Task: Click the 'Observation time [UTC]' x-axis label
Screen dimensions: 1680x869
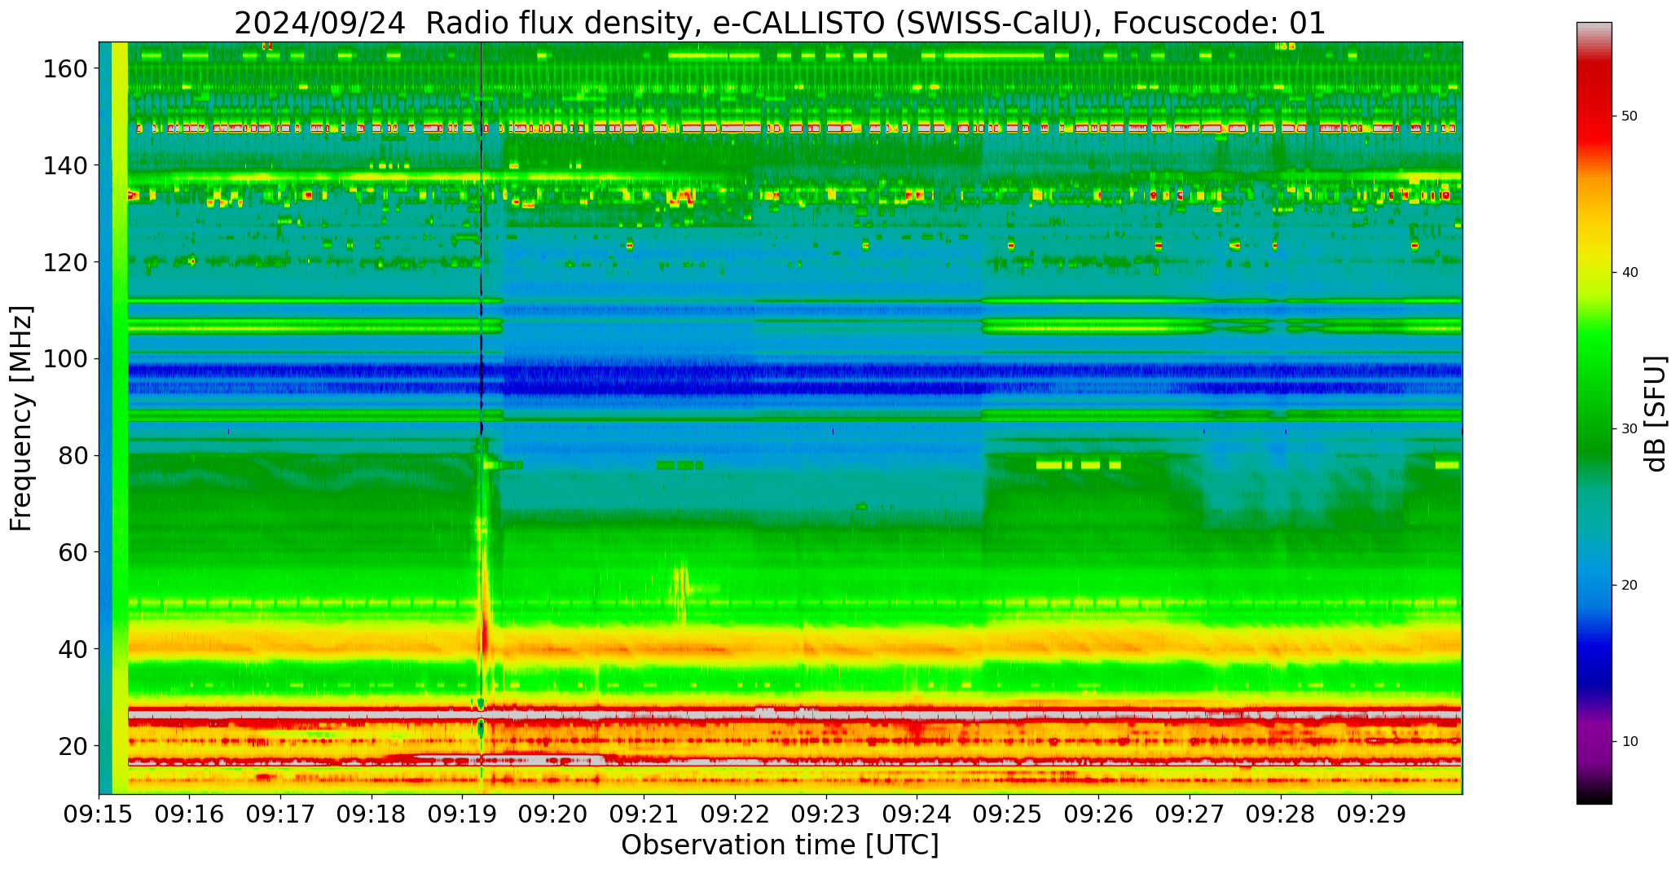Action: click(780, 845)
